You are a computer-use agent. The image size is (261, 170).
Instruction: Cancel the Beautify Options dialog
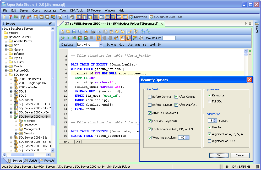(240, 155)
